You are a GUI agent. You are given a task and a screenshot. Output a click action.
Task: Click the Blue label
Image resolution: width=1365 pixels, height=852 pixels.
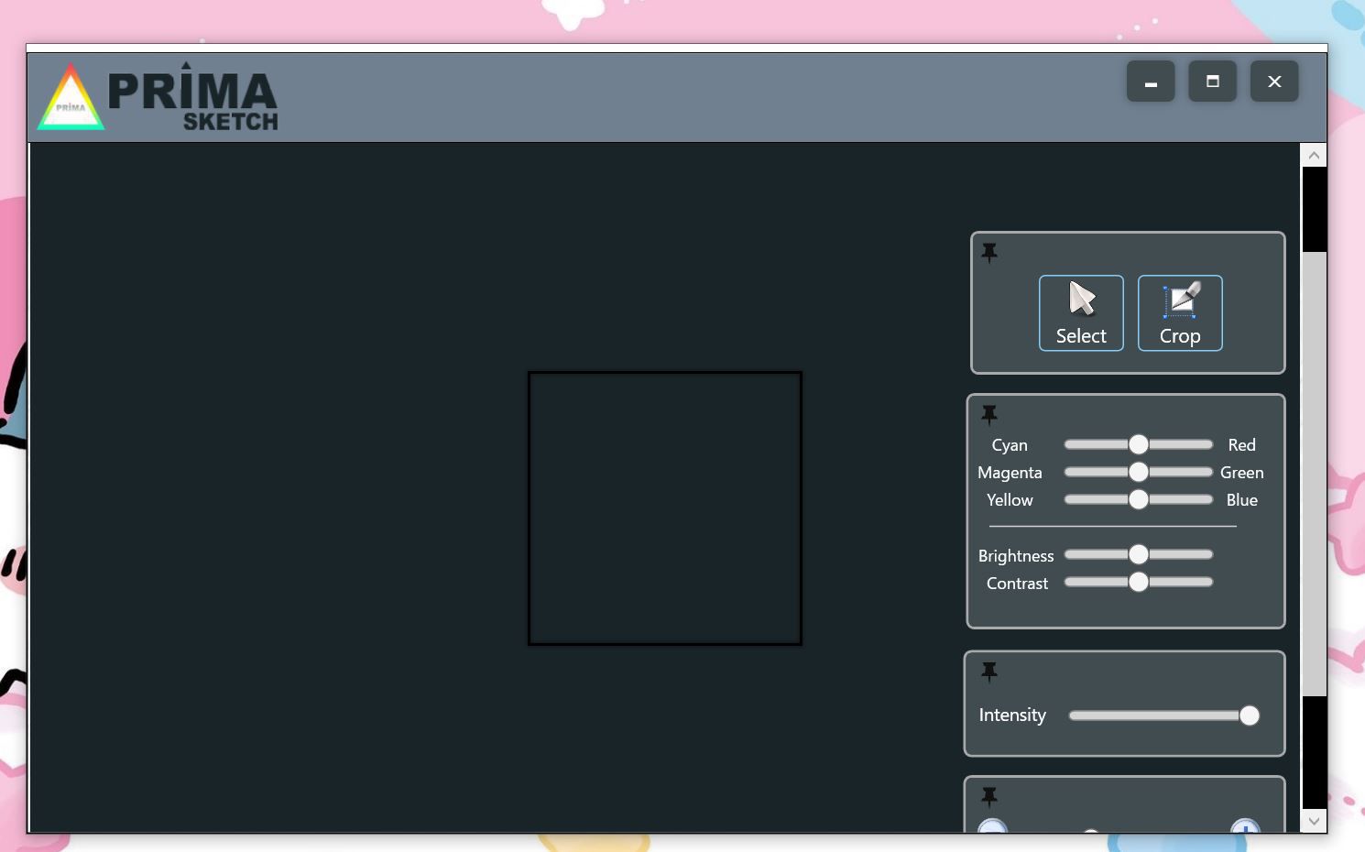point(1241,499)
